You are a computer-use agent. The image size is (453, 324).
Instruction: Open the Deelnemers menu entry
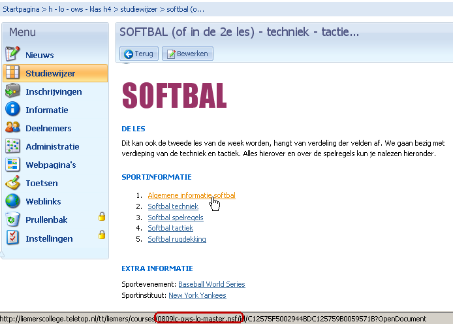[x=48, y=128]
